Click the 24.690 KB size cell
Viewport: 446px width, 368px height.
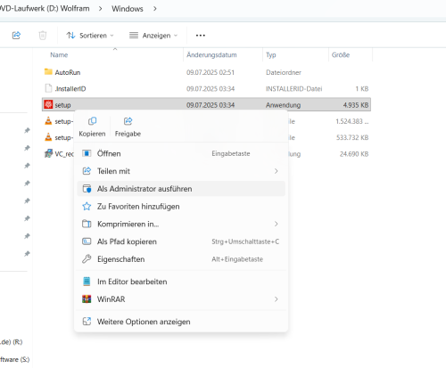354,154
